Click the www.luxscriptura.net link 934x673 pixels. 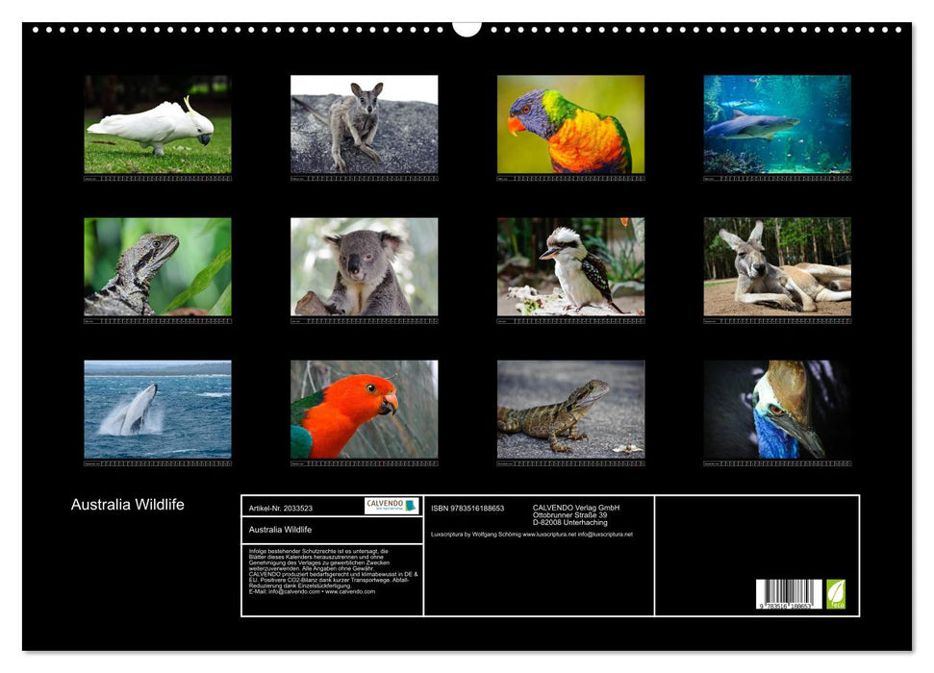click(x=548, y=535)
